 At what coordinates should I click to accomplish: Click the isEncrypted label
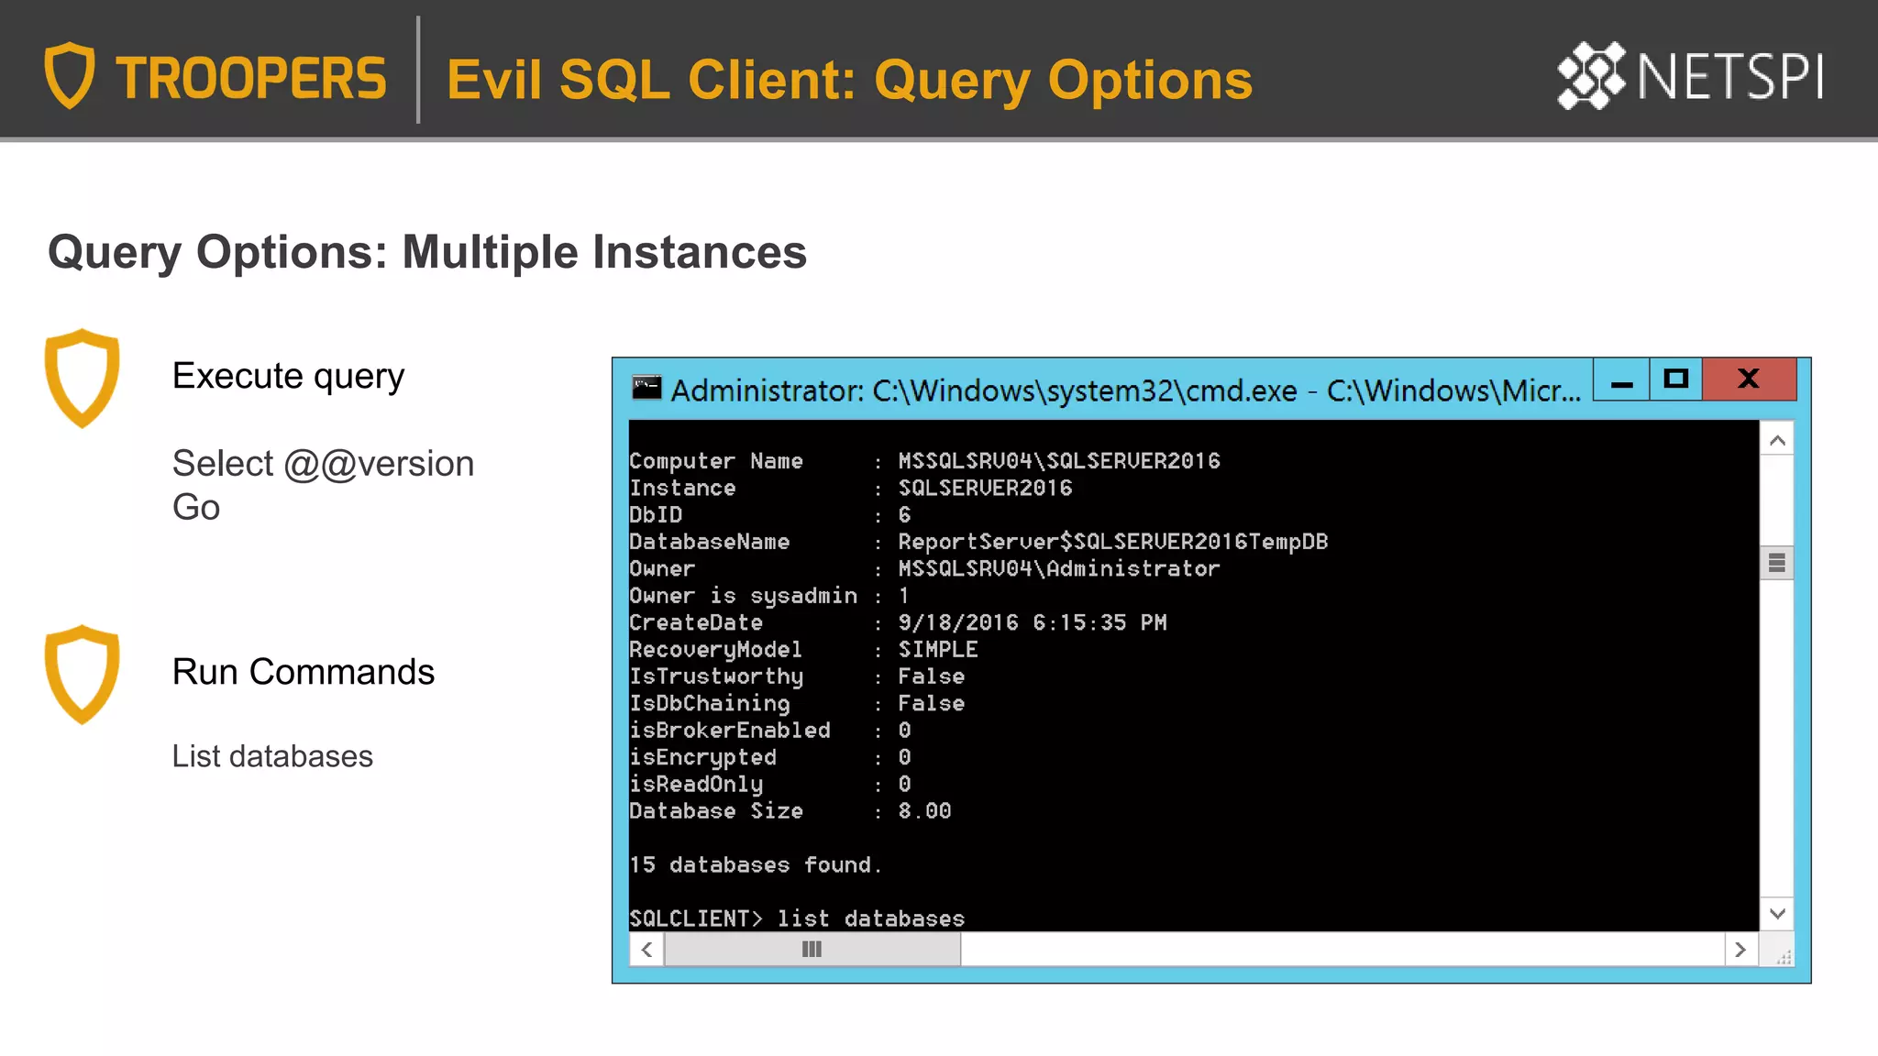(703, 757)
